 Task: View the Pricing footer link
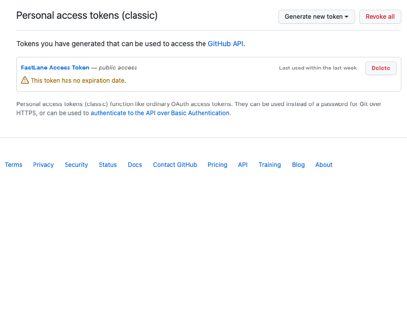coord(217,165)
